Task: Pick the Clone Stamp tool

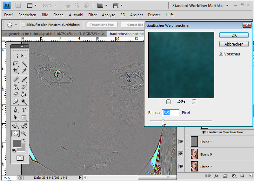Action: (16, 87)
